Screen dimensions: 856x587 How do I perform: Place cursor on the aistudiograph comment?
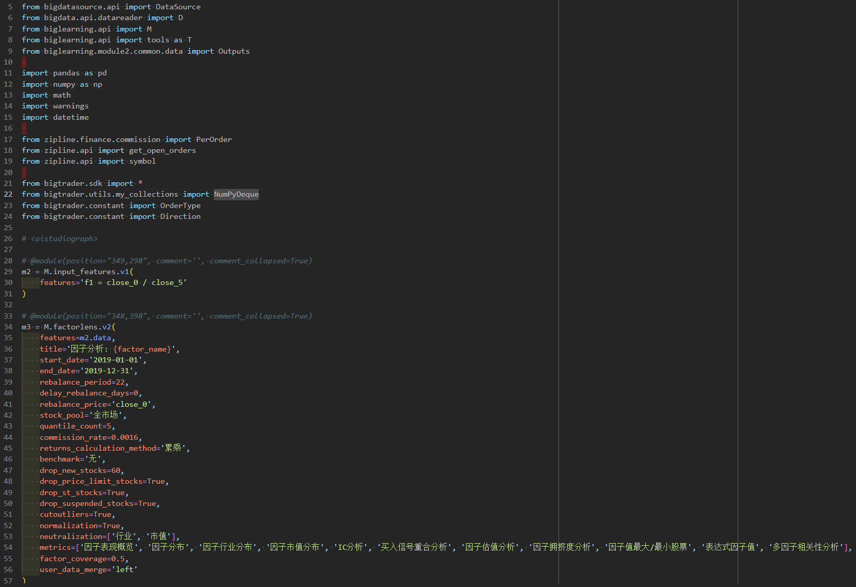tap(64, 239)
